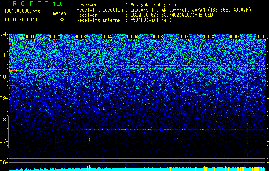Screen dimensions: 269x171
Task: Click the 0006 minute marker
Action: pyautogui.click(x=158, y=37)
